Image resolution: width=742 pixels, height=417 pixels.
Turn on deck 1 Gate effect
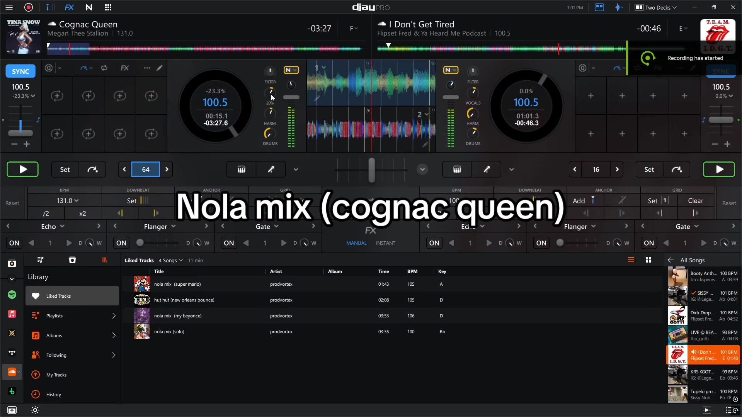[229, 243]
